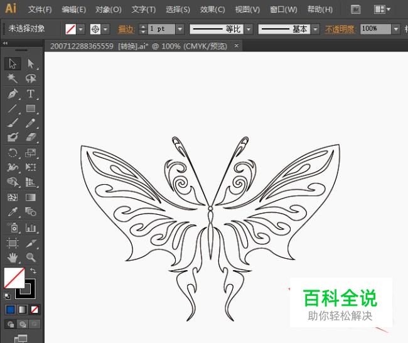408x343 pixels.
Task: Select the Magic Wand tool
Action: pos(12,79)
